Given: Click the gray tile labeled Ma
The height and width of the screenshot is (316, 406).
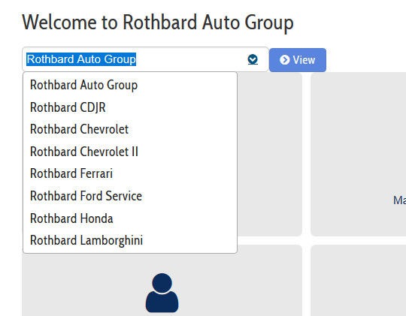Looking at the screenshot, I should pos(359,155).
